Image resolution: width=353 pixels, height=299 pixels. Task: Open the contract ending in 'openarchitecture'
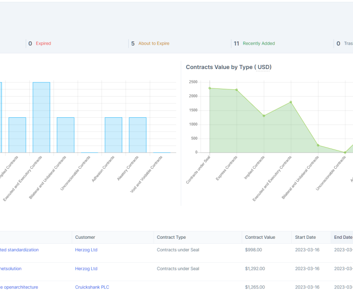[19, 287]
